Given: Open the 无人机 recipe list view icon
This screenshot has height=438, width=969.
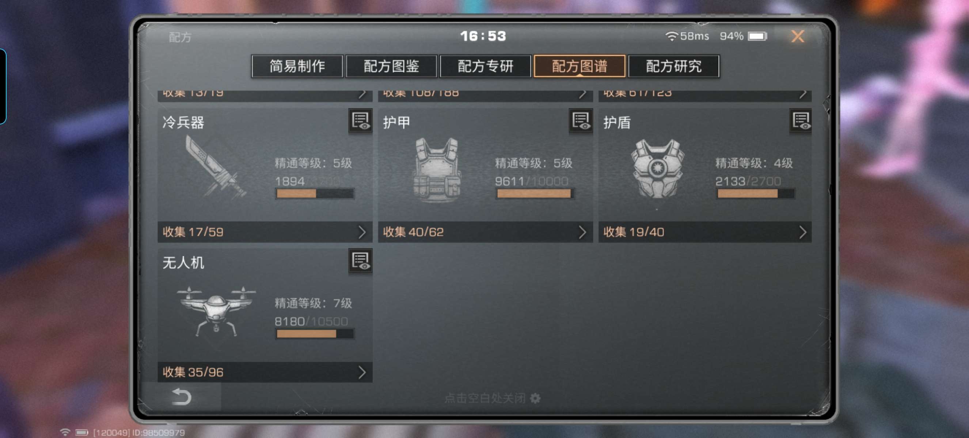Looking at the screenshot, I should (360, 261).
